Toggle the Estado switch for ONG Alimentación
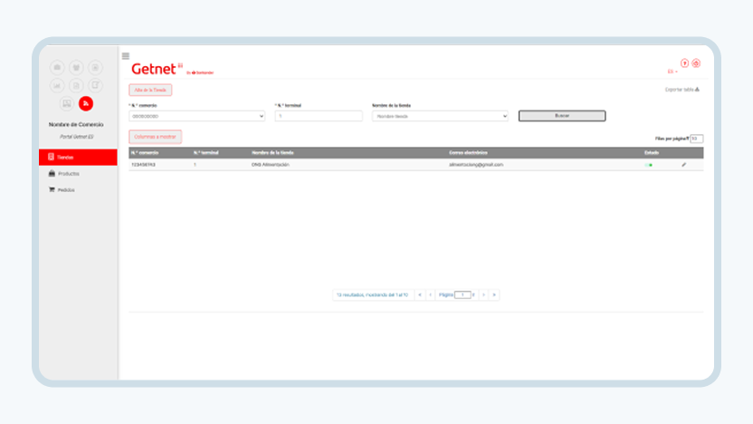 pos(648,165)
